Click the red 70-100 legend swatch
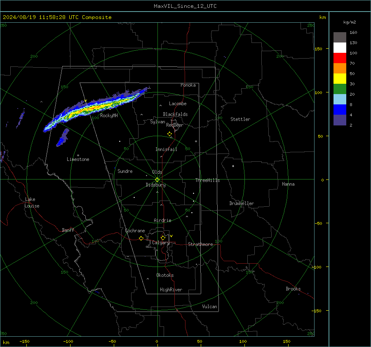Viewport: 371px width, 347px height. [340, 58]
